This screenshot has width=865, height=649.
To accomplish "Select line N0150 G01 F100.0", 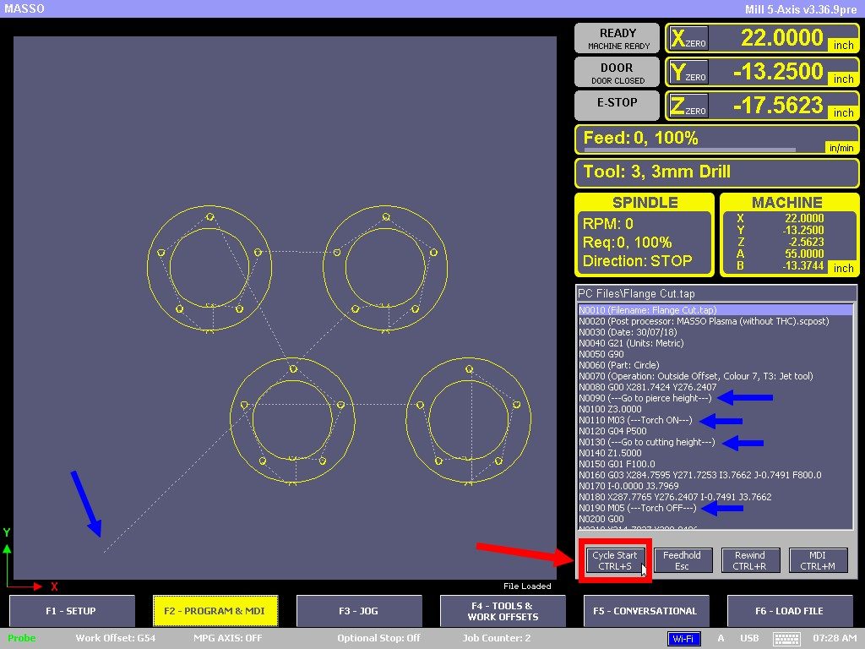I will [x=715, y=464].
